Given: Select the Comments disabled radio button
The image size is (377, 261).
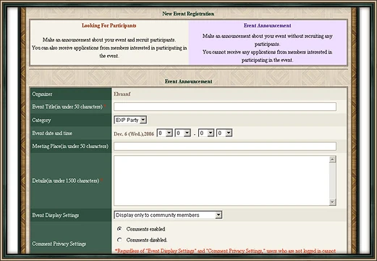Looking at the screenshot, I should (119, 240).
